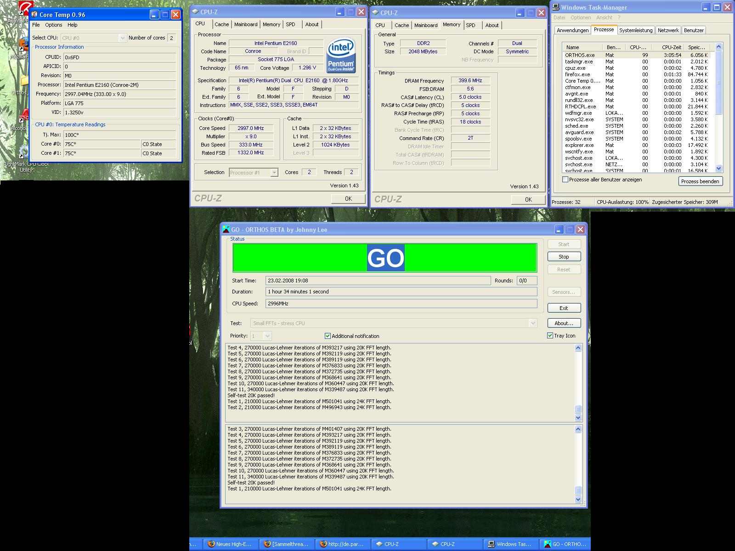735x551 pixels.
Task: Open the RightMark CPU Clock Utility shortcut
Action: click(x=26, y=159)
